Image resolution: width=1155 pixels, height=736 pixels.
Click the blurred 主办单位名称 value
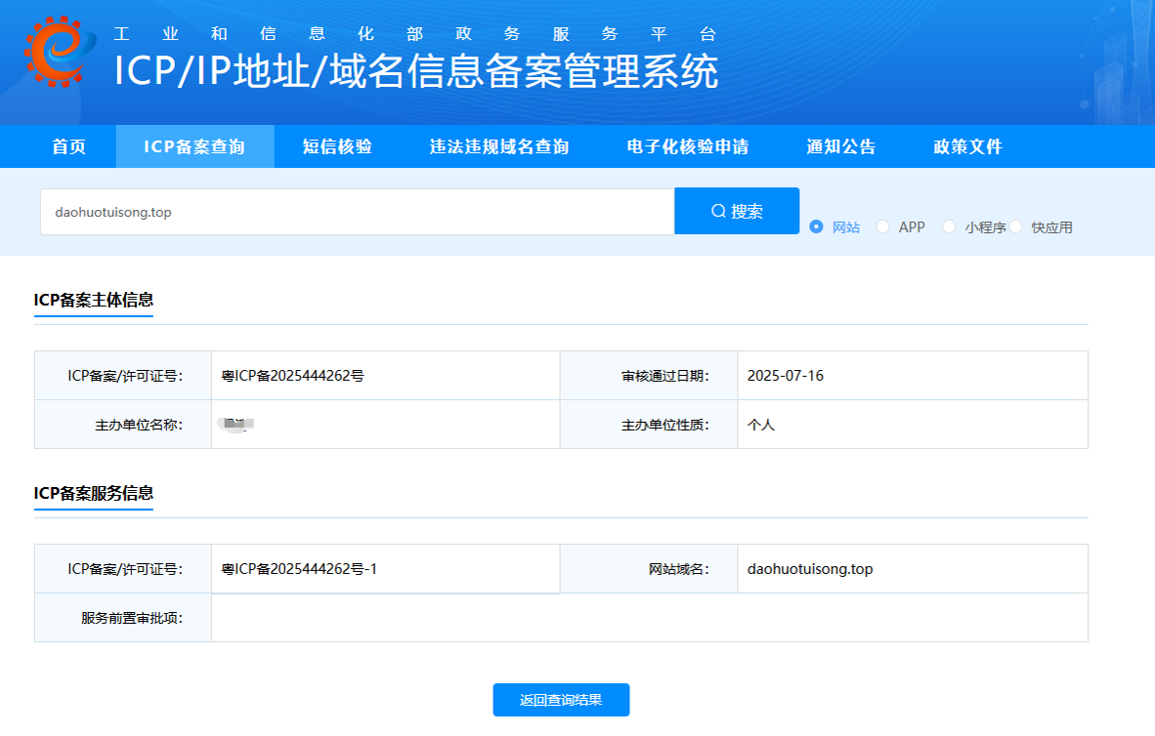(x=236, y=425)
